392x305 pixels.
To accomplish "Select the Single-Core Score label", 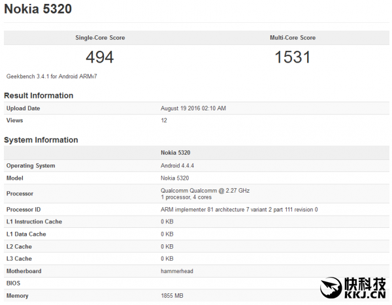I will (100, 38).
